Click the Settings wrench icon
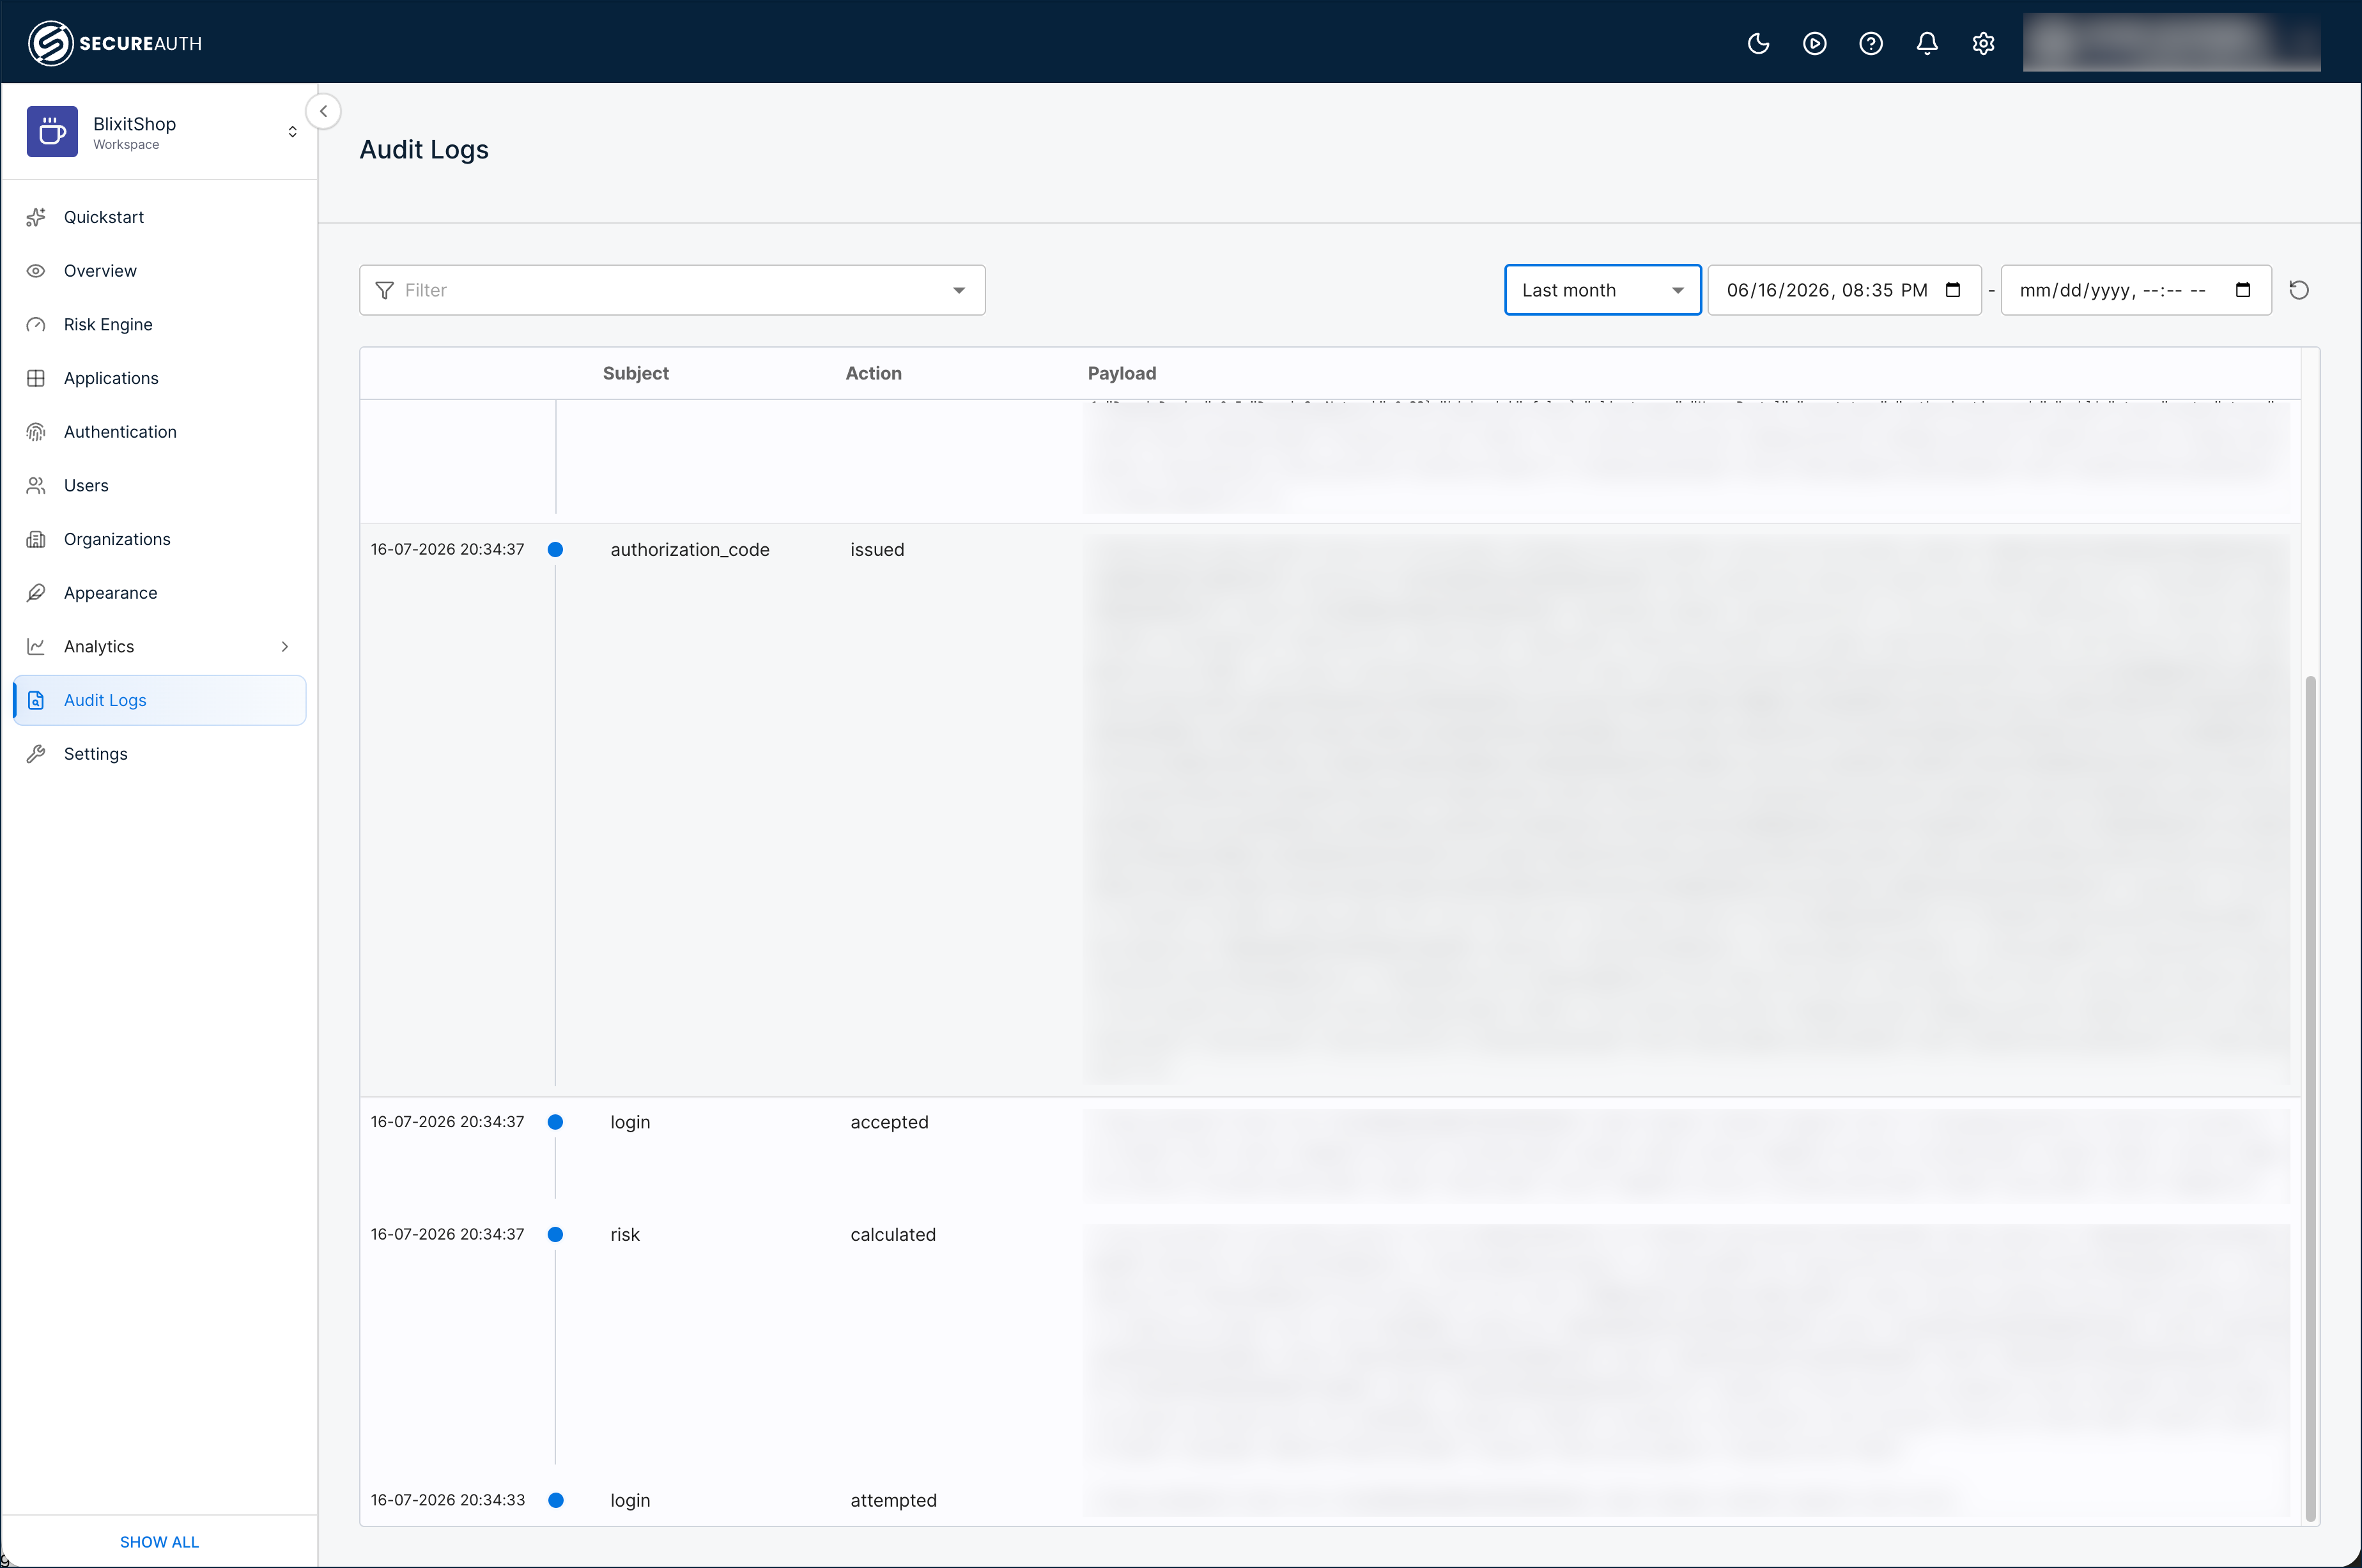 pyautogui.click(x=36, y=754)
